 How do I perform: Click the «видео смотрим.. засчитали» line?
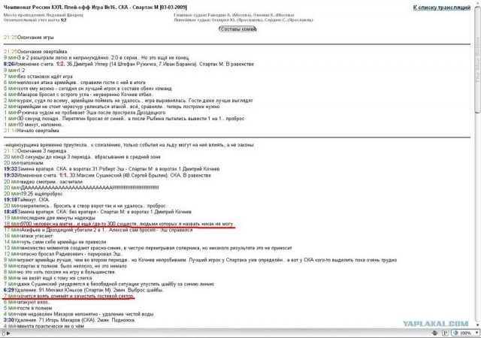(x=43, y=182)
